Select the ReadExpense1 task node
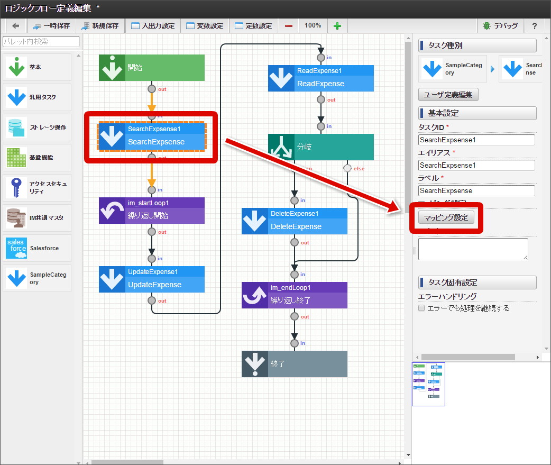Screen dimensions: 551x465 (x=321, y=78)
